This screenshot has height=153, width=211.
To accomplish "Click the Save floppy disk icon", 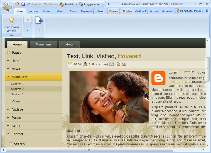I will click(22, 5).
